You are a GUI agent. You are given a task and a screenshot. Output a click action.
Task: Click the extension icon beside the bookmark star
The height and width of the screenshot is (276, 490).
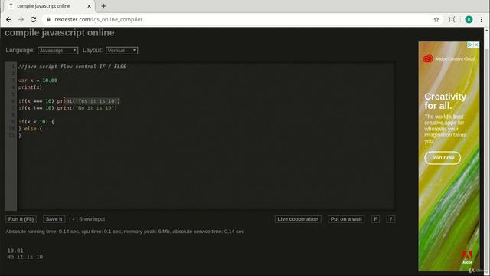point(452,19)
